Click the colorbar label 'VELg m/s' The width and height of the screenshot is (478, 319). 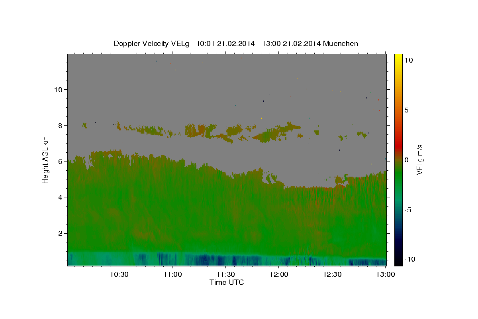[x=420, y=159]
